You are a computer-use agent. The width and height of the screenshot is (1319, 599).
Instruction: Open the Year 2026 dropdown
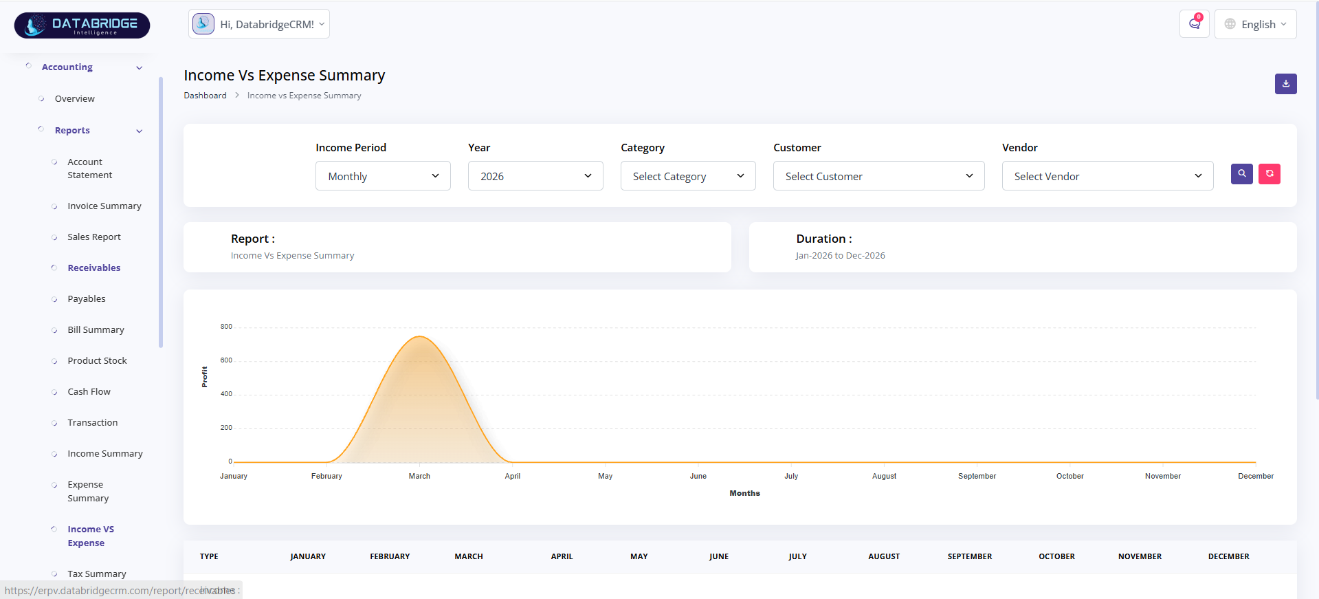(535, 176)
